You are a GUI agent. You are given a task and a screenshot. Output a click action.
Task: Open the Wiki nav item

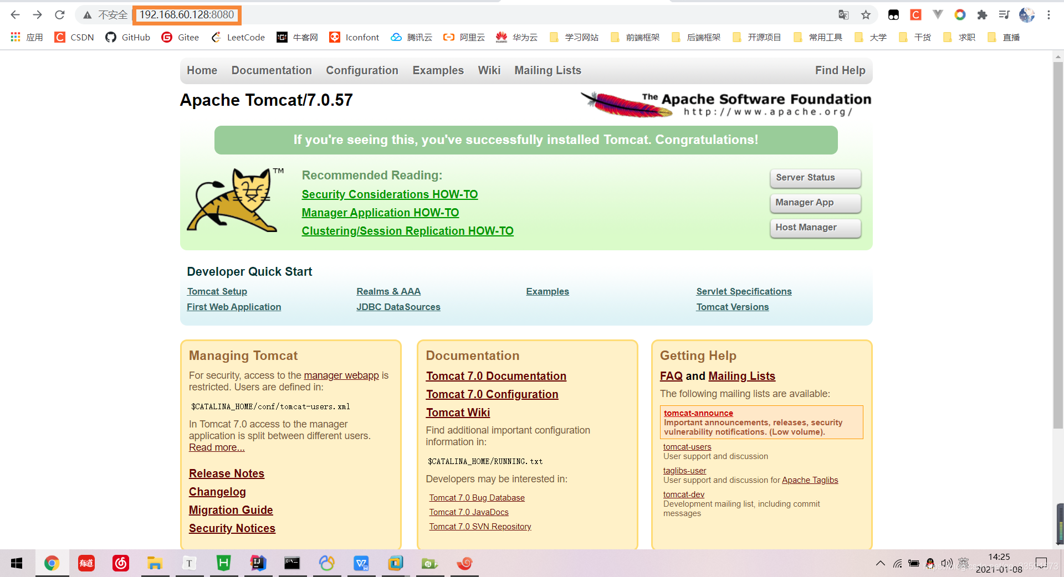489,70
